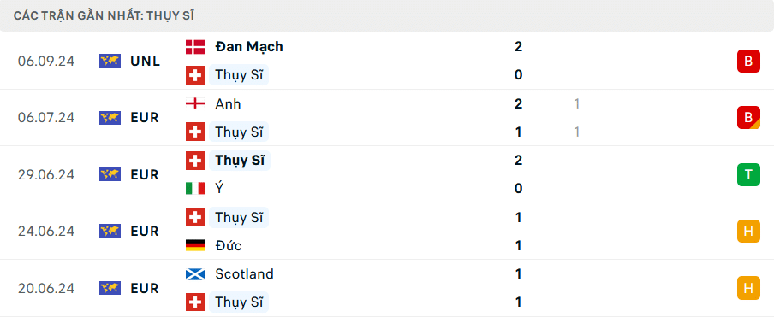Image resolution: width=774 pixels, height=317 pixels.
Task: Click the orange H badge for 24.06.24 match
Action: tap(748, 232)
